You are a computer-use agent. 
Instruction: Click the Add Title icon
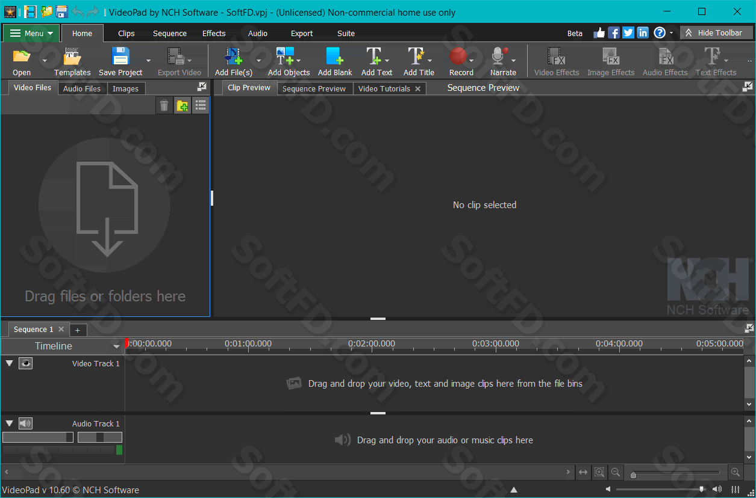(416, 57)
